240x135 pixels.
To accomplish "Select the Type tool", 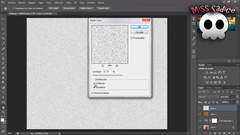I will 3,93.
